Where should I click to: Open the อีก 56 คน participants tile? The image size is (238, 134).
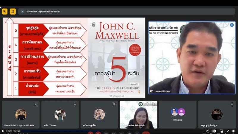178,115
